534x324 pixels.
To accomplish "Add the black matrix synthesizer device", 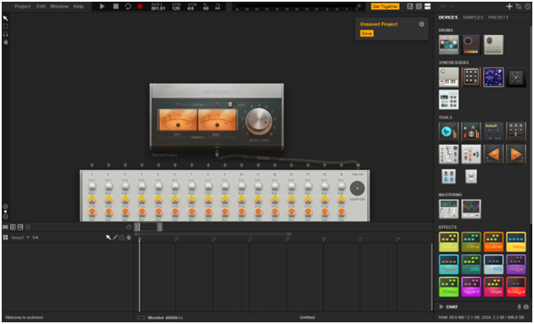I will pos(516,77).
